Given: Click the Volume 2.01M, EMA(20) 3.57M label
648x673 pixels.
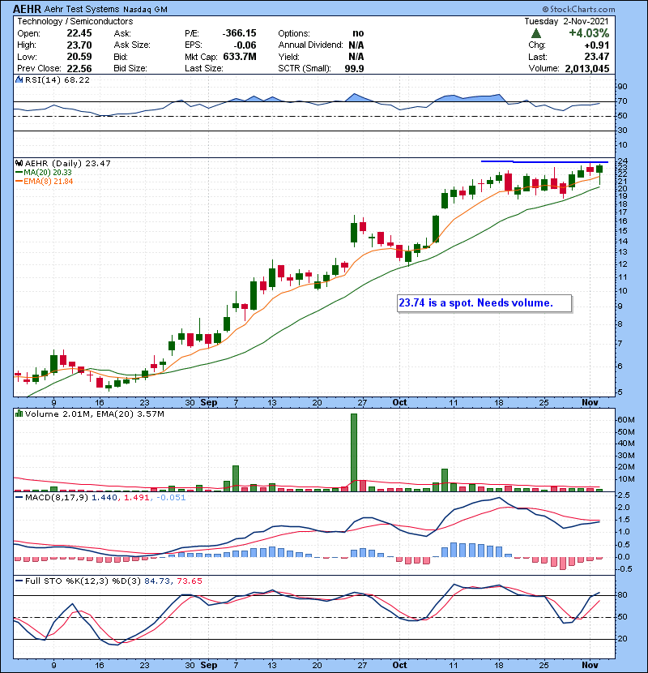Looking at the screenshot, I should click(x=94, y=414).
